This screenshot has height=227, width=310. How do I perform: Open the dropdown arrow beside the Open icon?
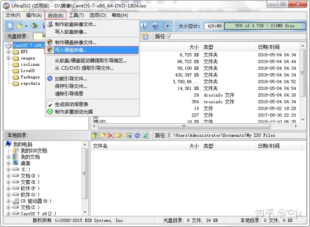pyautogui.click(x=26, y=26)
